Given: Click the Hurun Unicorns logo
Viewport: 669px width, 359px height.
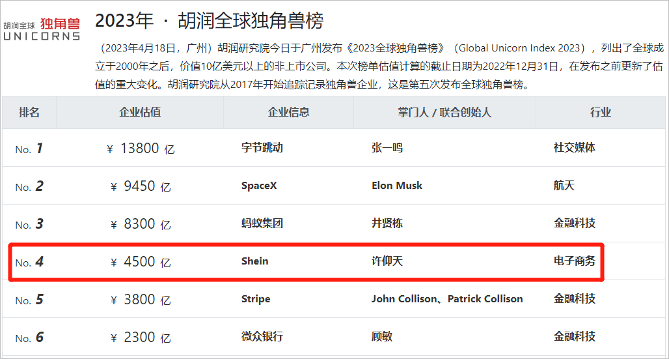Looking at the screenshot, I should pos(42,29).
